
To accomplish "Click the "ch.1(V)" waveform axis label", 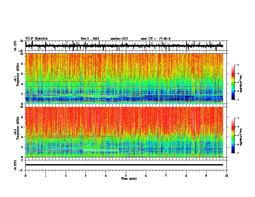I will tap(15, 46).
